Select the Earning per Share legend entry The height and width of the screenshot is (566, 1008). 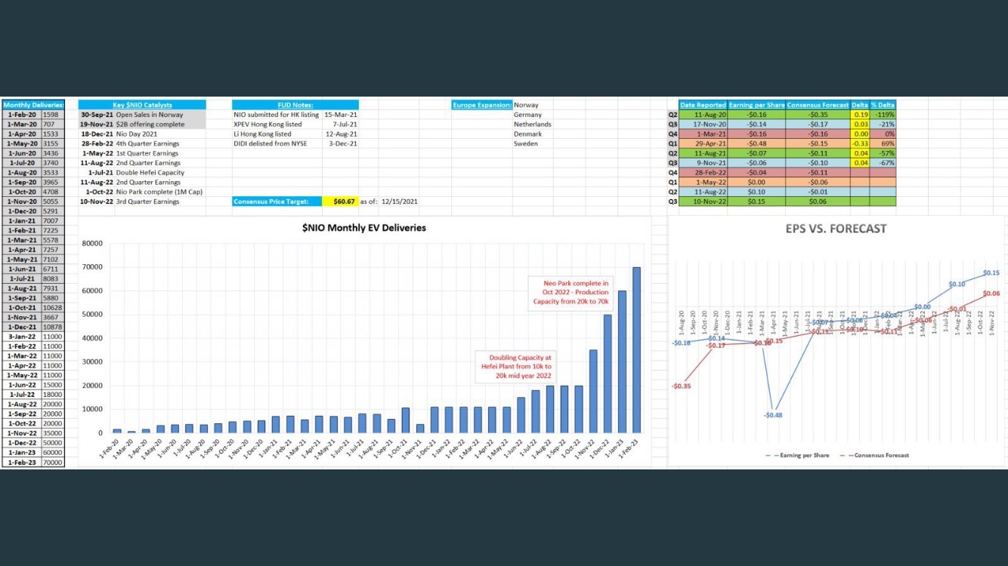(x=797, y=455)
